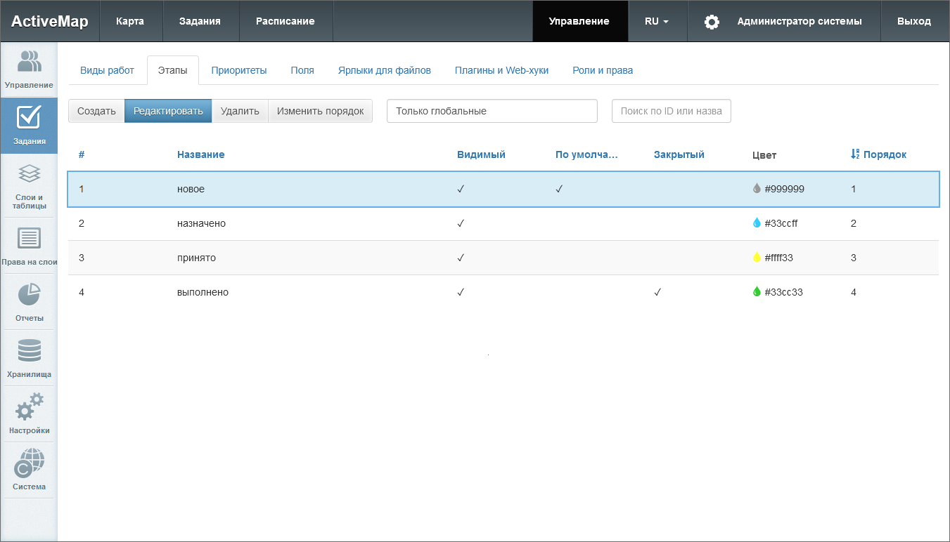Toggle Видимый checkmark for назначено row
950x542 pixels.
pyautogui.click(x=461, y=223)
